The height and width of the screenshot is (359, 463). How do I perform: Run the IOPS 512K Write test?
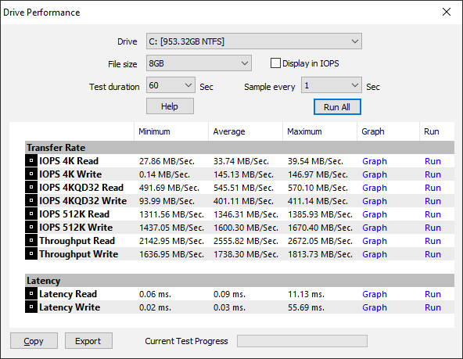click(432, 228)
